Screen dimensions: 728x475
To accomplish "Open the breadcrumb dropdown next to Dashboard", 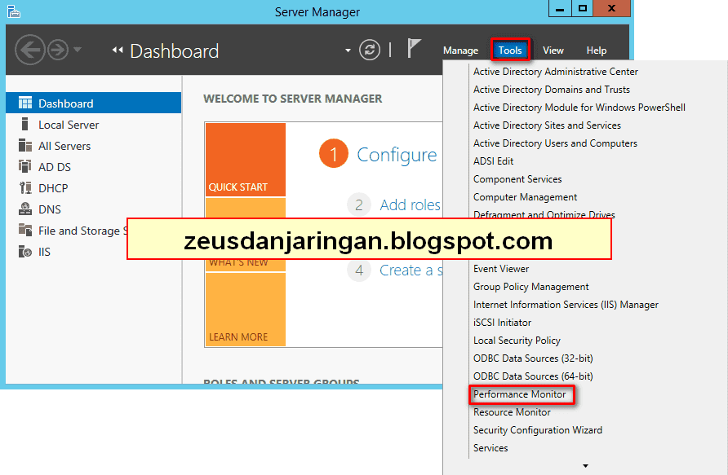I will point(348,50).
